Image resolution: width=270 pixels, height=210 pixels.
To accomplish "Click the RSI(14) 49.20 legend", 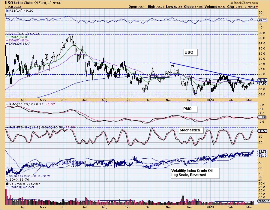I will click(21, 11).
